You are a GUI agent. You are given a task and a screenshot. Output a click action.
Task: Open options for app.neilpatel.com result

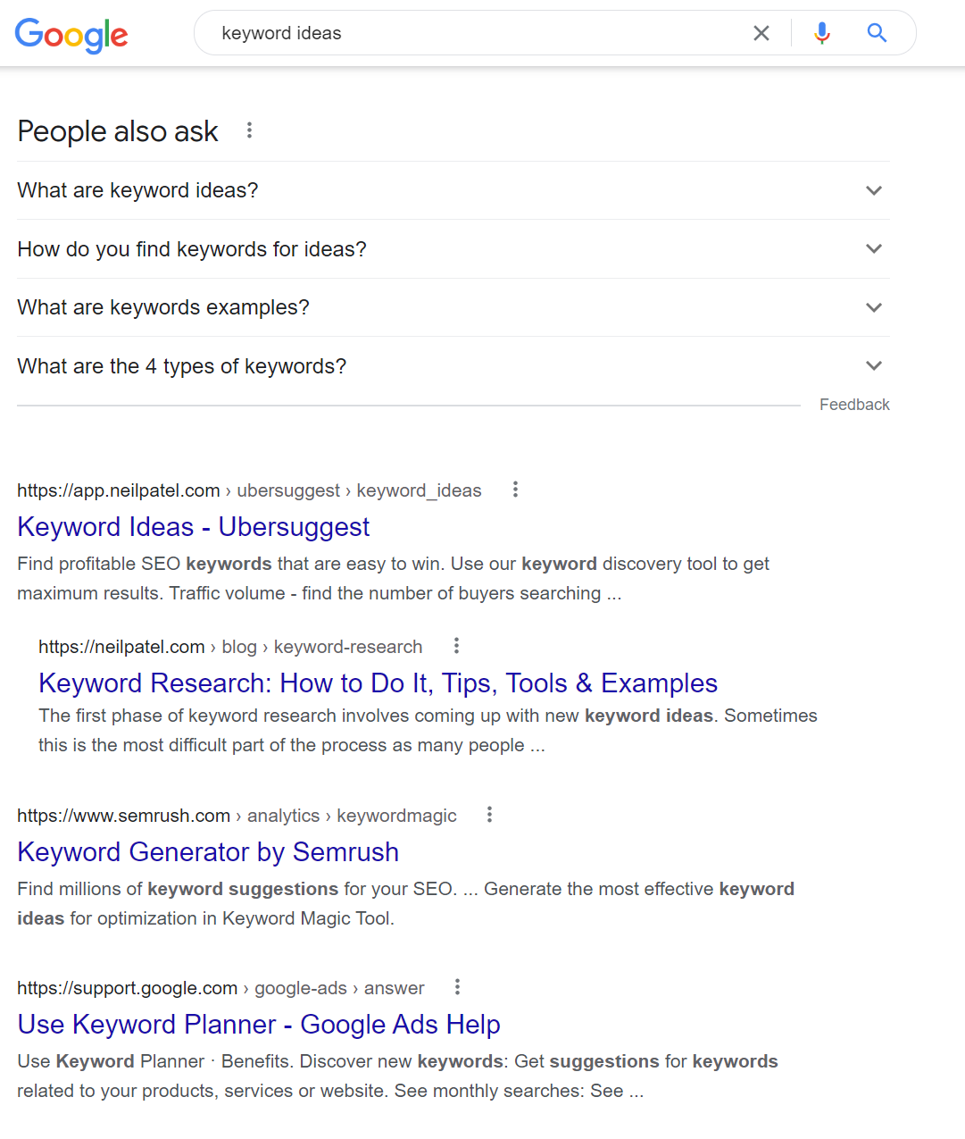click(x=515, y=490)
